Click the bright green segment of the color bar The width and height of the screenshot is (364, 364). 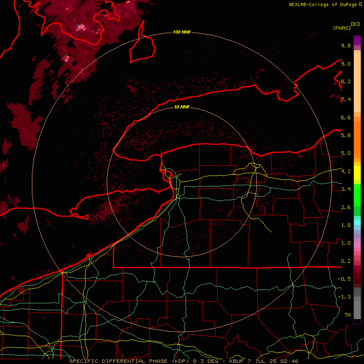coord(357,195)
